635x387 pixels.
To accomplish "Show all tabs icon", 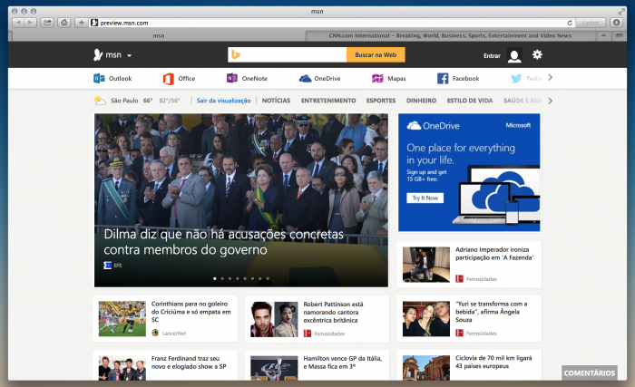I will pyautogui.click(x=619, y=35).
